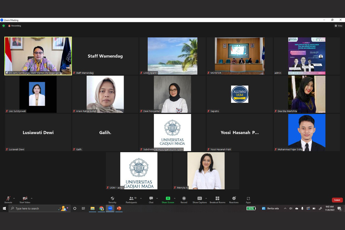This screenshot has height=230, width=345.
Task: Open video options arrow beside Start Video
Action: [x=32, y=198]
